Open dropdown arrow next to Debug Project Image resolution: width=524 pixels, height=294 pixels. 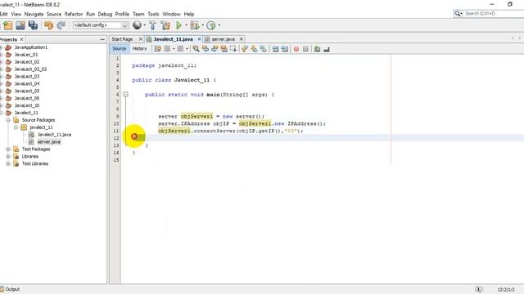click(202, 25)
